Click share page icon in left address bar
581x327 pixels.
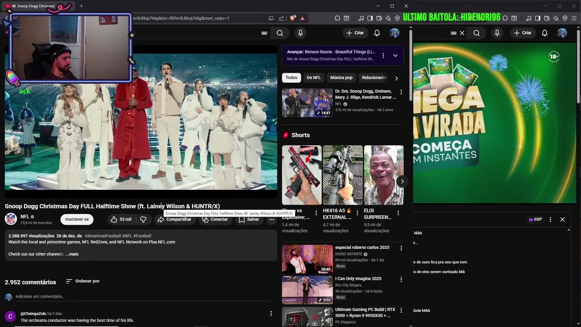click(x=281, y=18)
